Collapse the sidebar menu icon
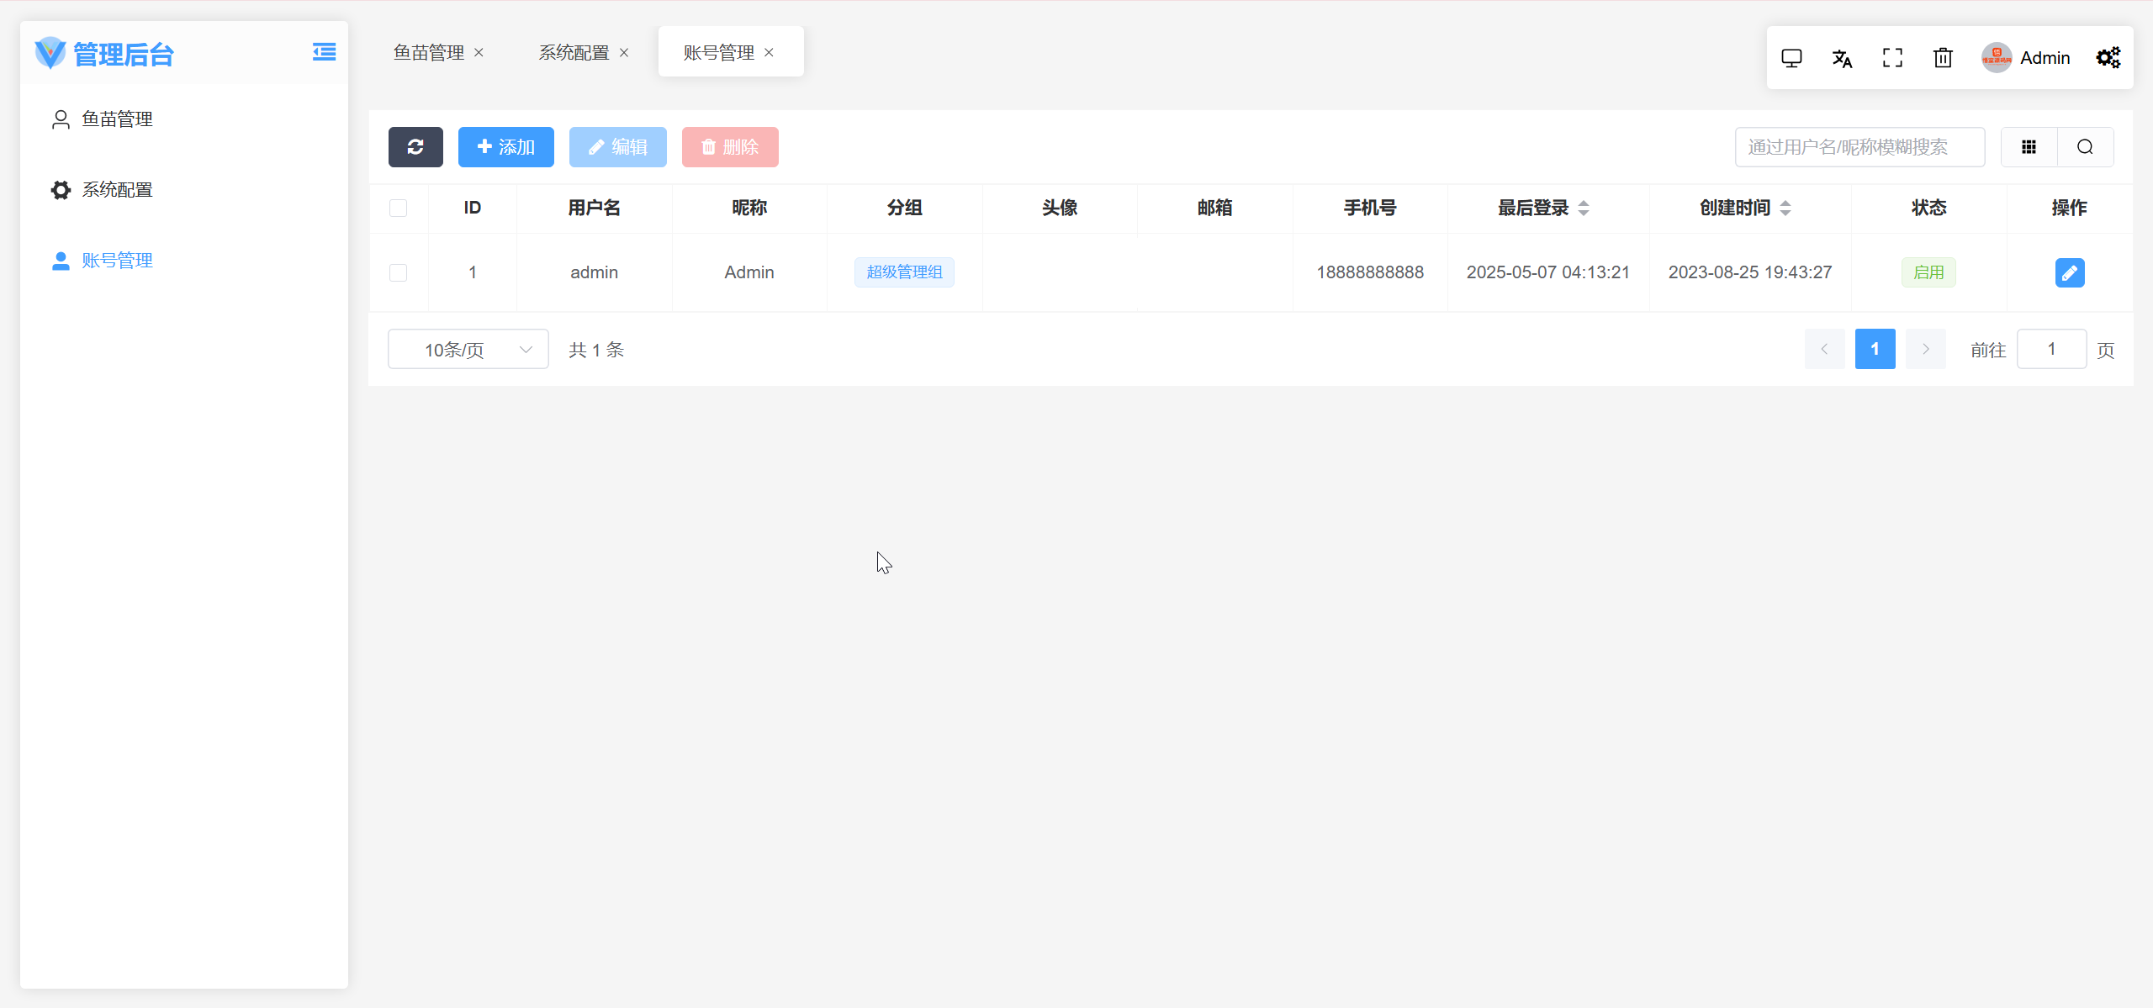The image size is (2153, 1008). click(x=324, y=52)
